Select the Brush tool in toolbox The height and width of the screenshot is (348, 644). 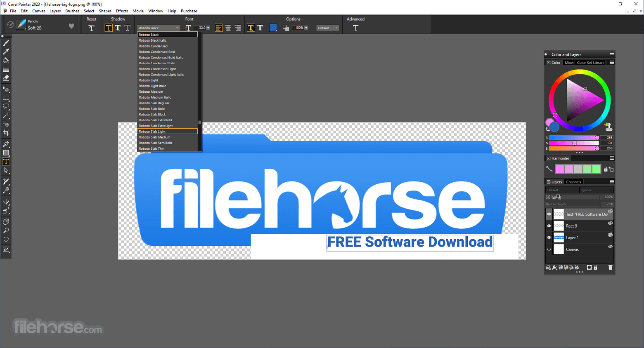pos(6,43)
